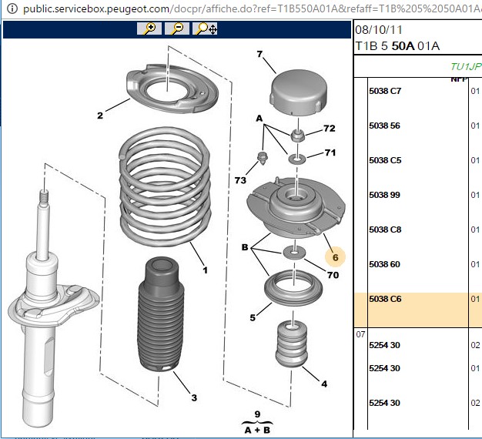This screenshot has height=439, width=482.
Task: Select callout 7 for the cap
Action: (x=259, y=54)
